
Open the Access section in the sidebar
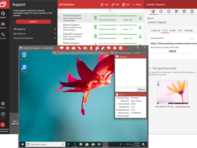pos(3,36)
